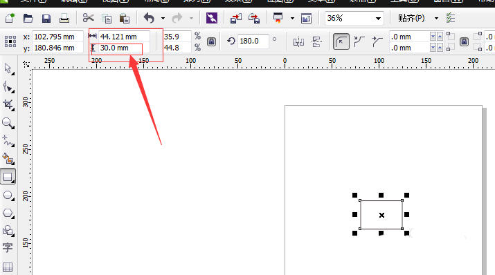Click the Import icon
The image size is (495, 275).
click(236, 18)
